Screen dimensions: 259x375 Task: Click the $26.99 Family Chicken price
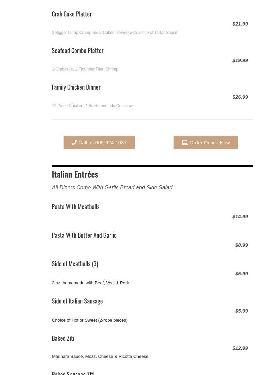(240, 97)
